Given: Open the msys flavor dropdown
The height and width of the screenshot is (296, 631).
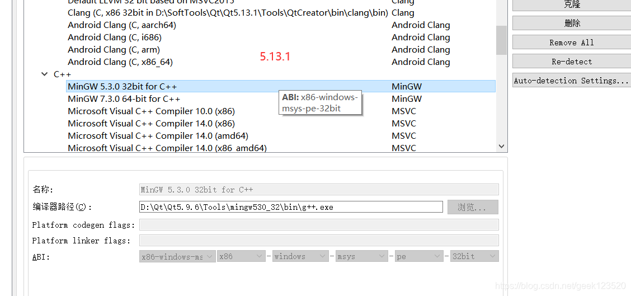Looking at the screenshot, I should click(362, 256).
